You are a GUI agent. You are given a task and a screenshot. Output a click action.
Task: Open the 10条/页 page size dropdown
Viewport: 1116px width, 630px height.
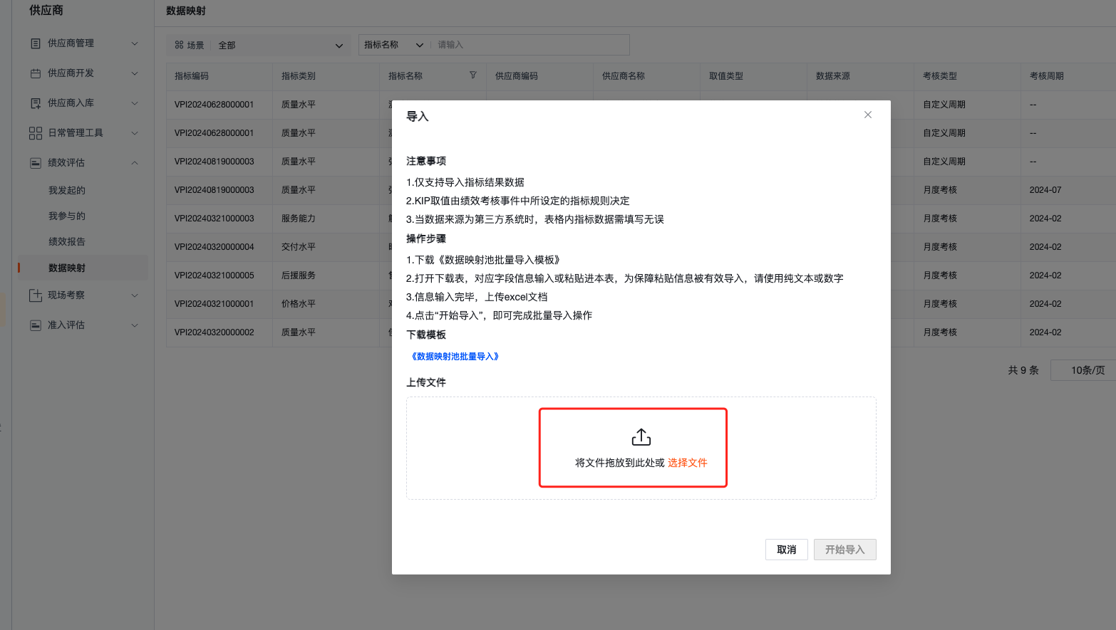1084,370
